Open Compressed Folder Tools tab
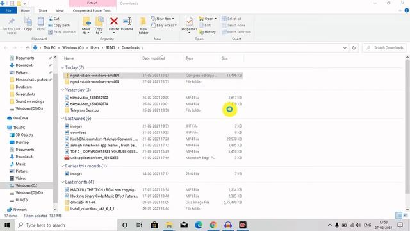Image resolution: width=410 pixels, height=231 pixels. coord(92,10)
